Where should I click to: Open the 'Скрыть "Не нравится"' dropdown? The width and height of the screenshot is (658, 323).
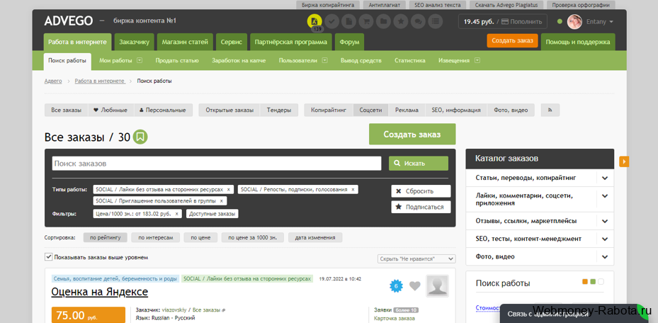click(x=416, y=259)
